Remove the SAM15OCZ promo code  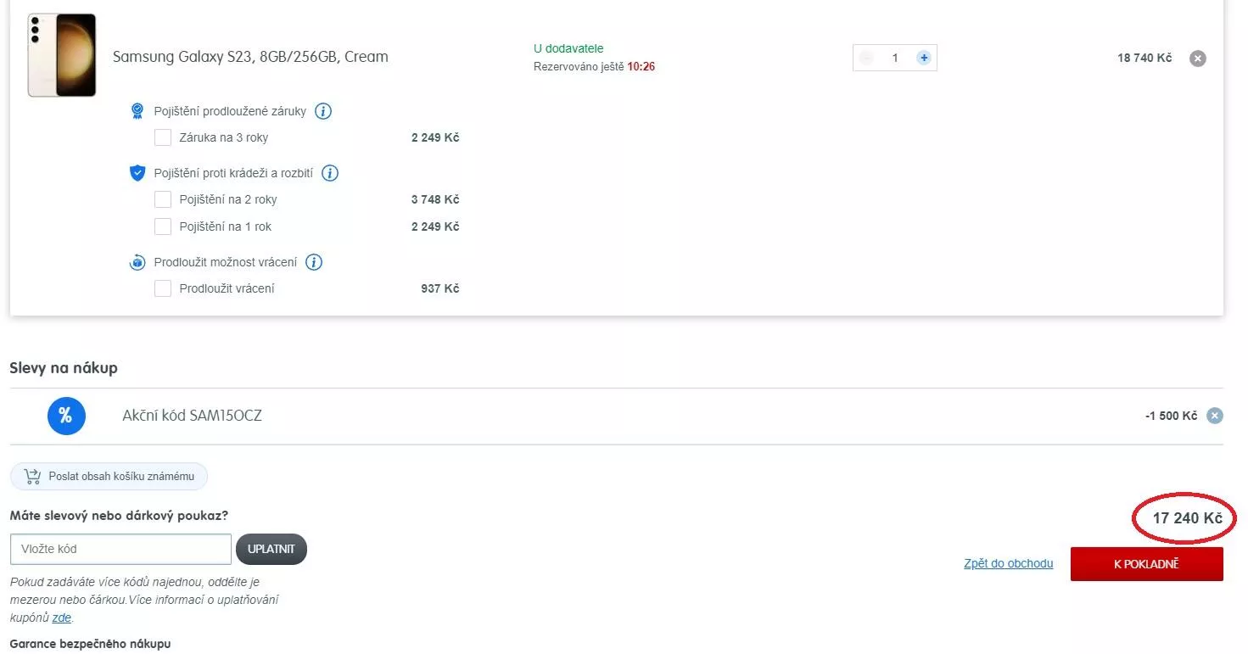(1215, 416)
